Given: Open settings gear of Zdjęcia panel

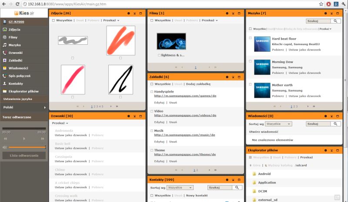Looking at the screenshot, I should pyautogui.click(x=128, y=13).
